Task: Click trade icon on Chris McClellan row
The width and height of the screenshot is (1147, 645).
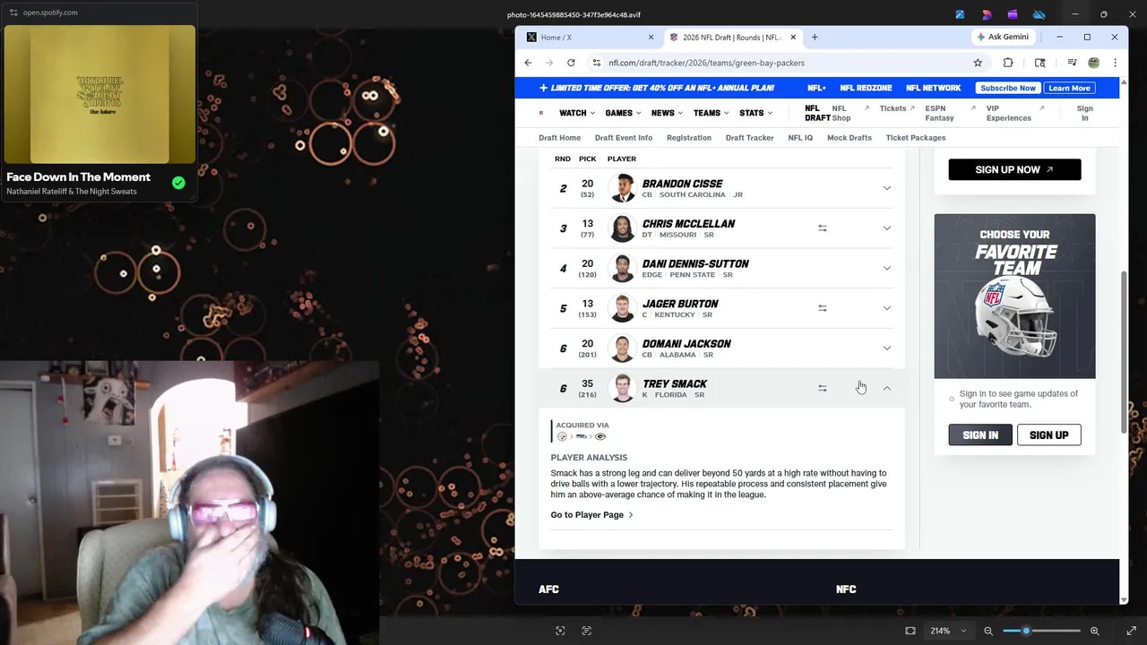Action: coord(822,228)
